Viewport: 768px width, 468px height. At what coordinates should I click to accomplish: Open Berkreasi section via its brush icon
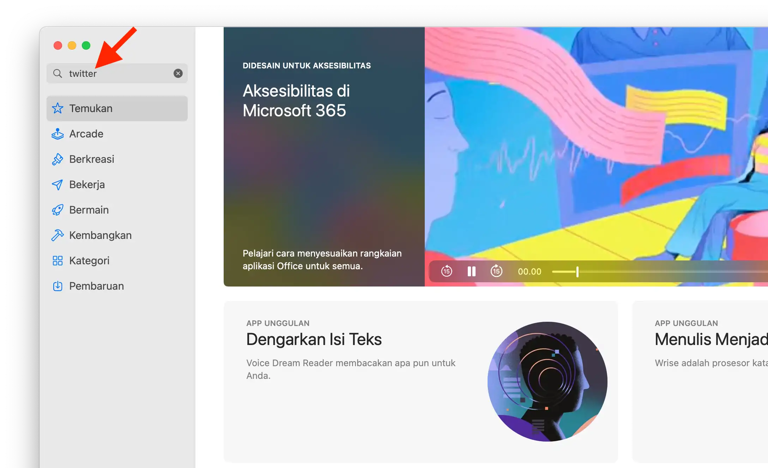tap(58, 159)
